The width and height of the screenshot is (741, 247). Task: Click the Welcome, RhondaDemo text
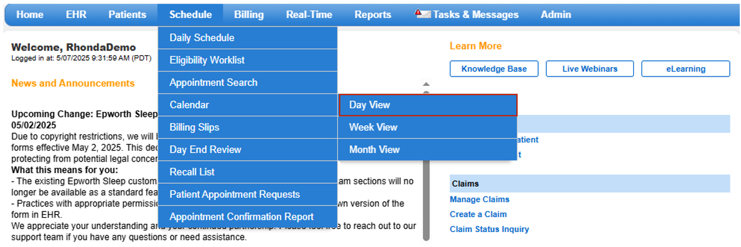(x=73, y=47)
